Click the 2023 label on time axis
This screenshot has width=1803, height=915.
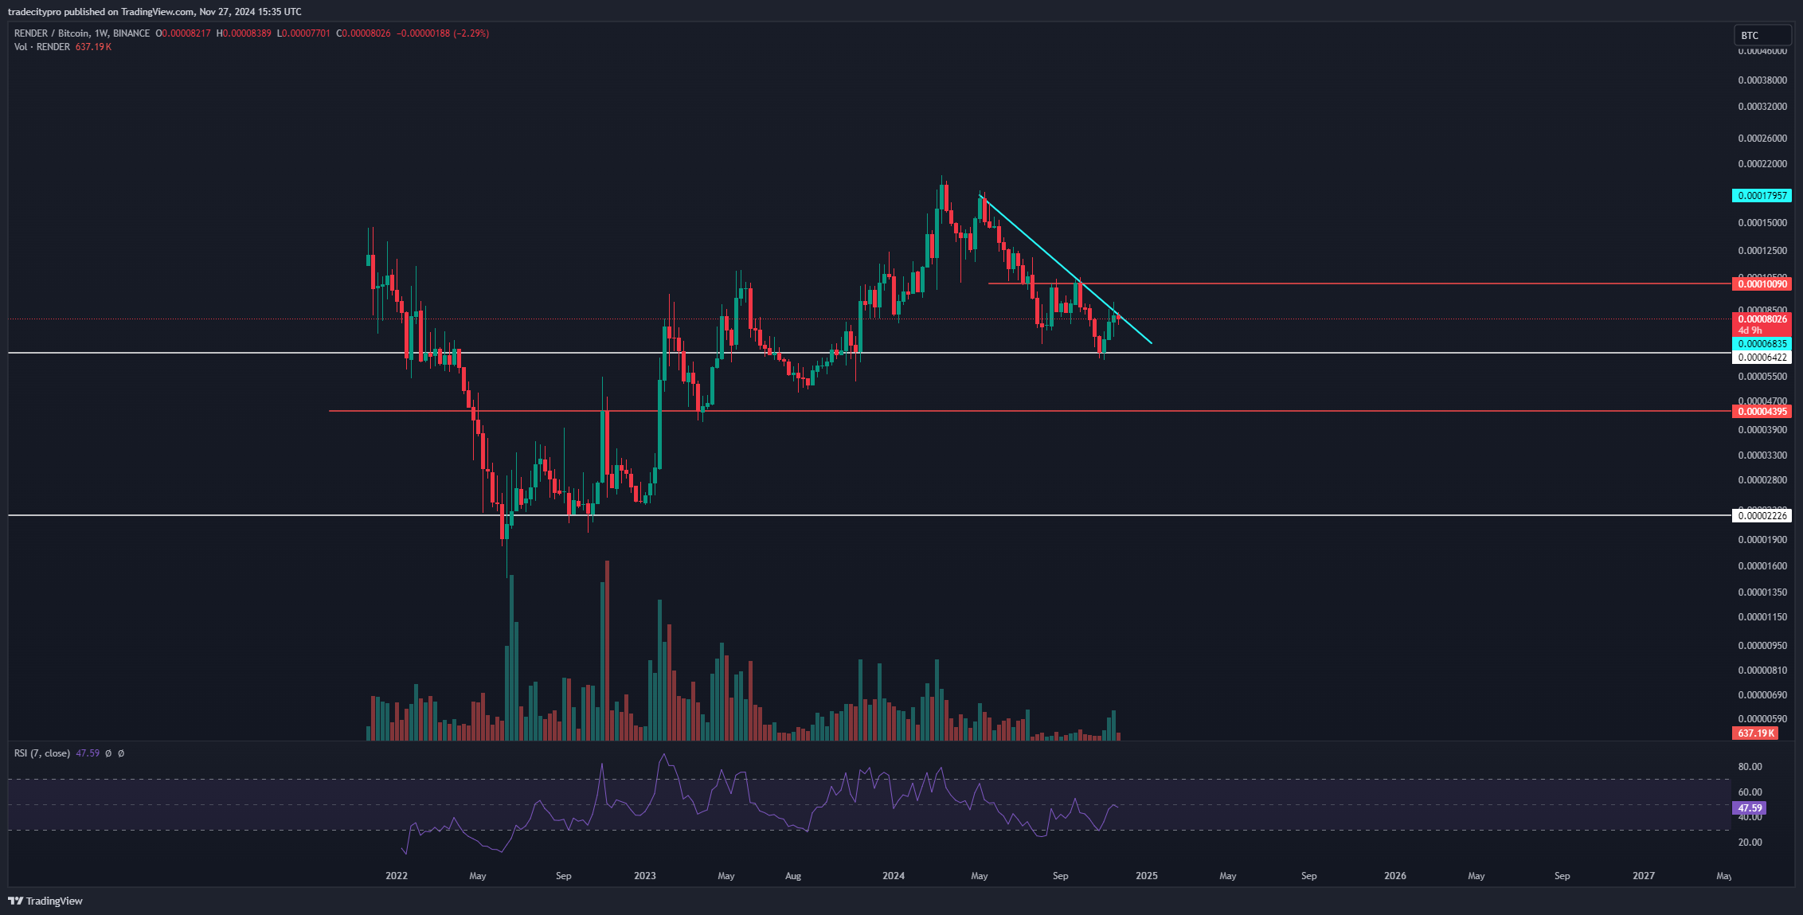(x=645, y=876)
